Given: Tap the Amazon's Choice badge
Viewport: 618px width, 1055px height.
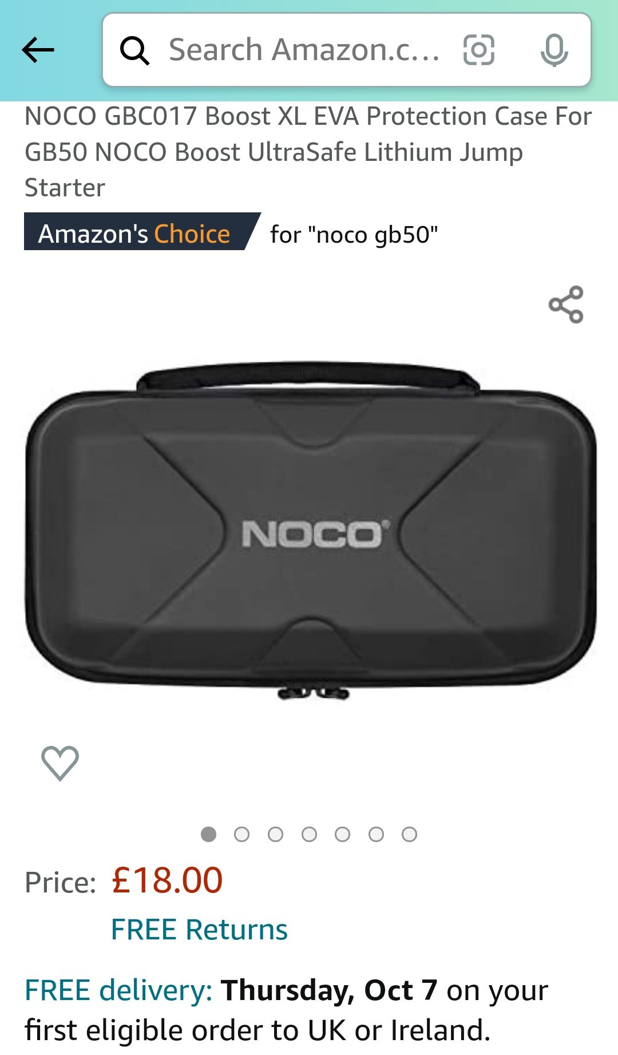Looking at the screenshot, I should (x=142, y=232).
